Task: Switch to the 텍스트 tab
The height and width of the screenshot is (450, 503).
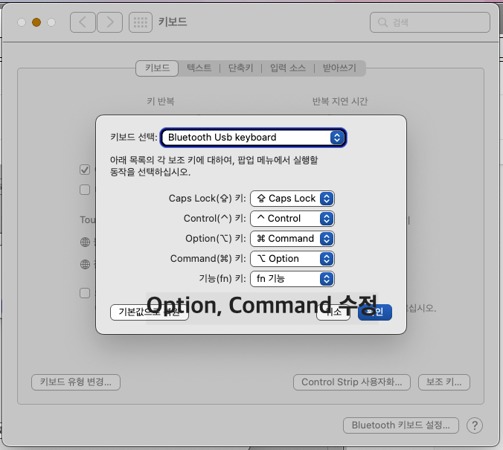Action: point(199,68)
